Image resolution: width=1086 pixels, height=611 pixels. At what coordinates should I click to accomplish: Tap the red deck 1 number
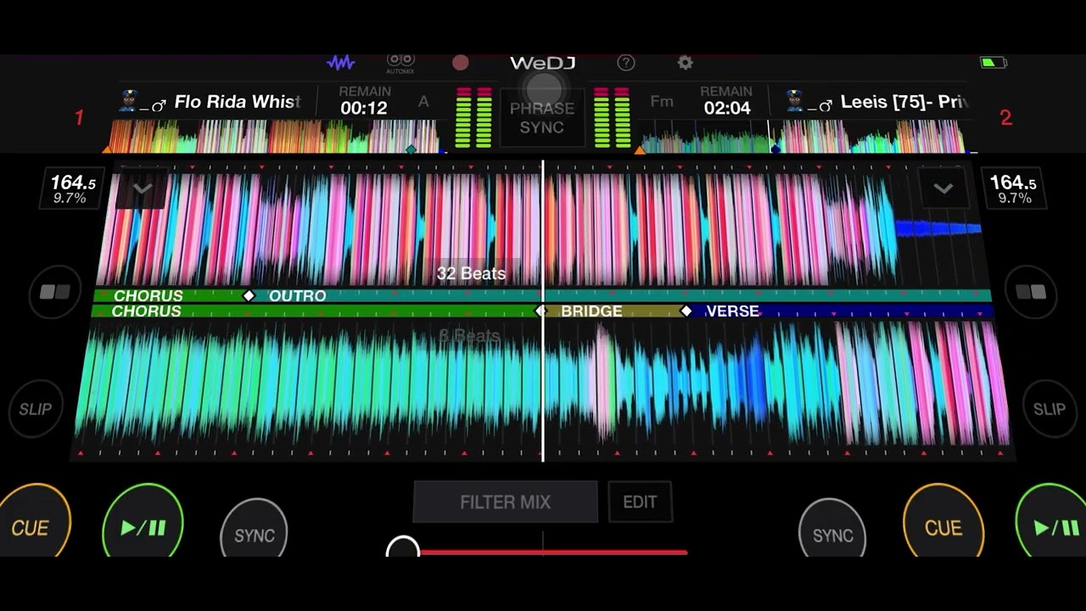(79, 118)
